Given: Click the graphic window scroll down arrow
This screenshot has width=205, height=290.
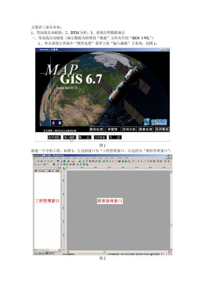Looking at the screenshot, I should [171, 250].
